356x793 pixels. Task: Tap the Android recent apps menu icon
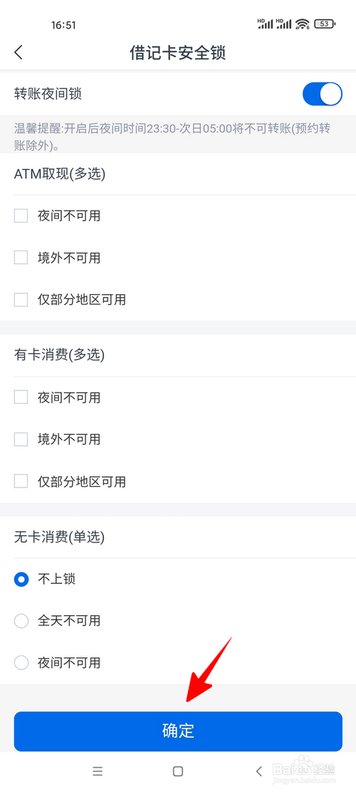98,771
